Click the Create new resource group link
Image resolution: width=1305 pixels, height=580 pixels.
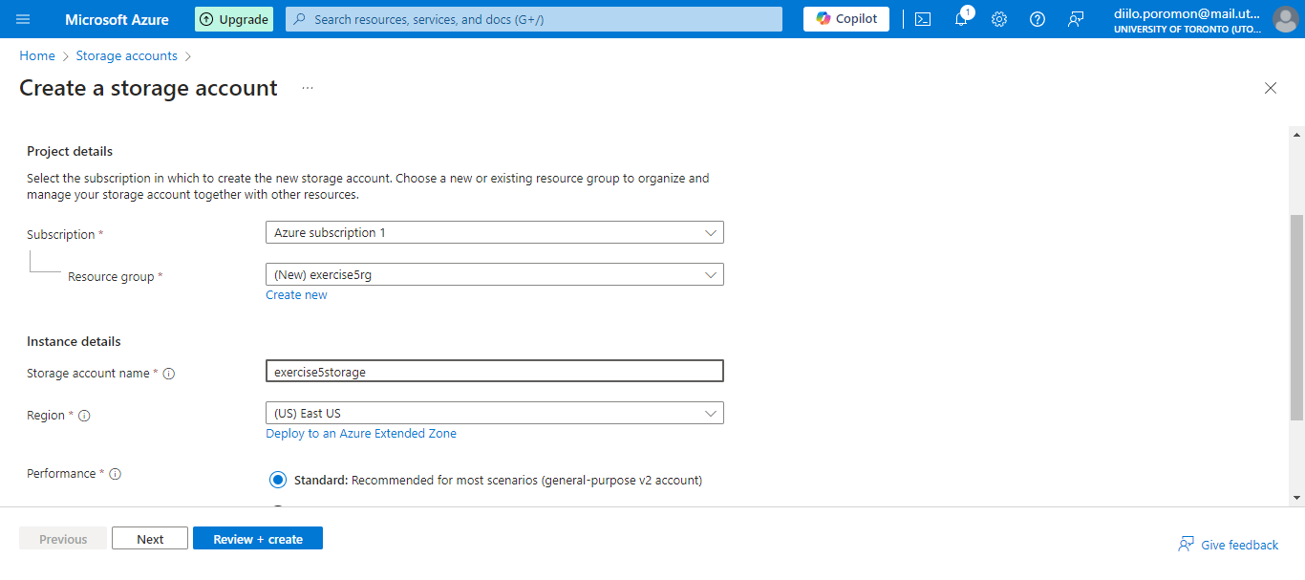click(x=296, y=295)
